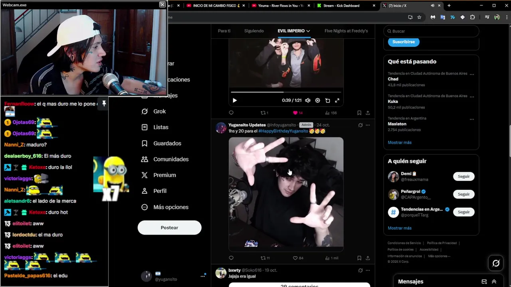
Task: Follow Demi @freauxmama
Action: coord(463,176)
